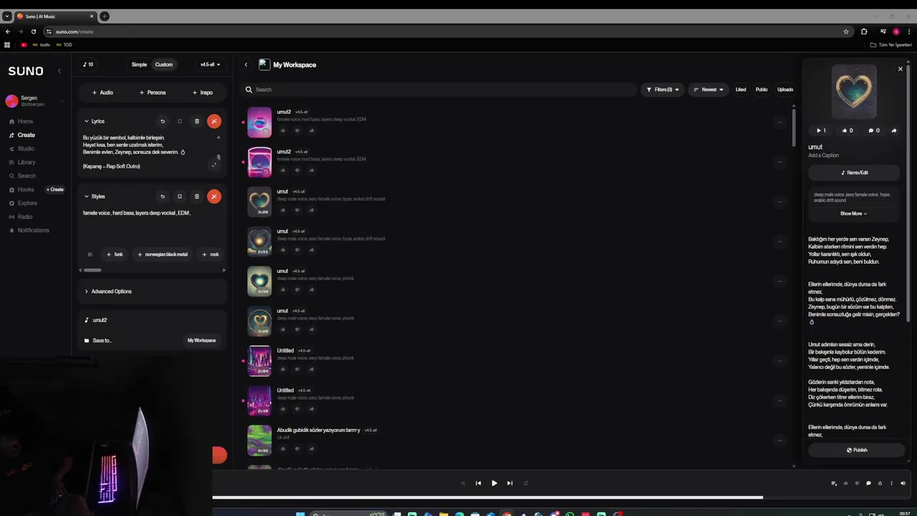The image size is (917, 516).
Task: Copy styles with Styles section copy icon
Action: [x=179, y=196]
